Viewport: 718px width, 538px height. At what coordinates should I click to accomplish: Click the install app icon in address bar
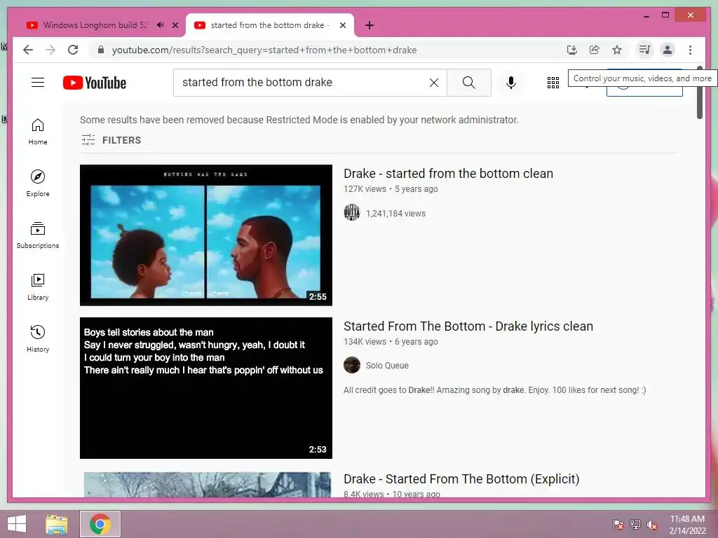[571, 50]
